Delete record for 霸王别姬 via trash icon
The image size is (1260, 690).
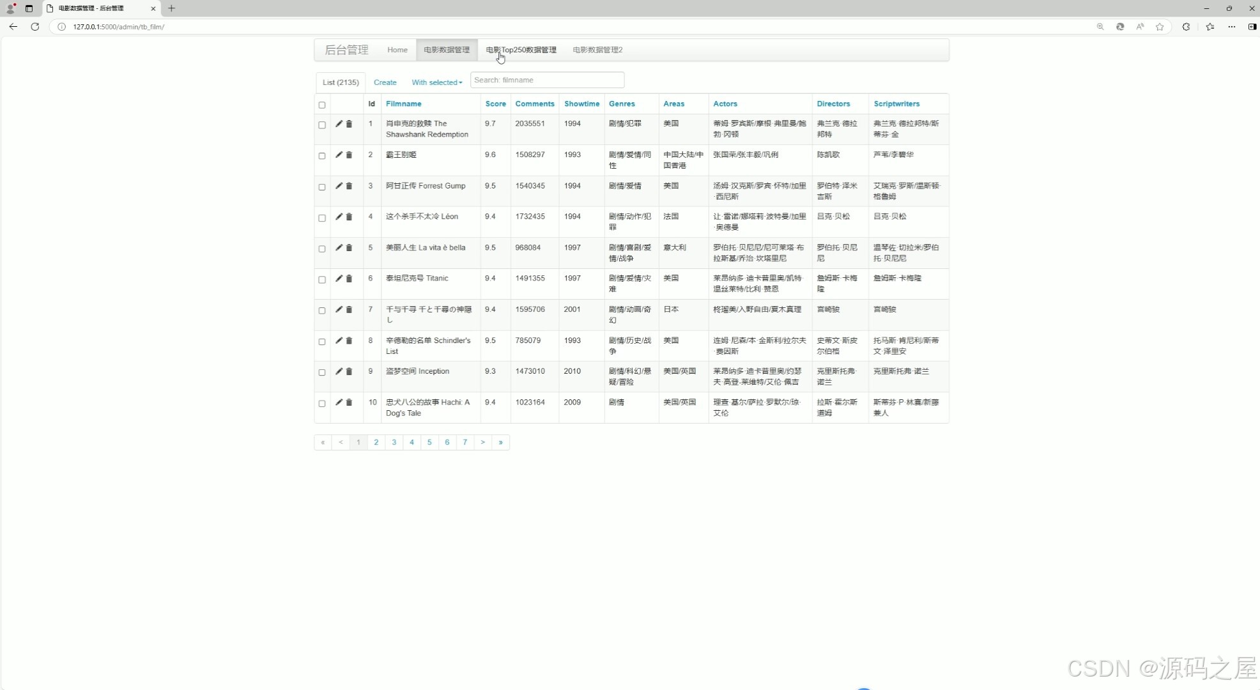[349, 155]
